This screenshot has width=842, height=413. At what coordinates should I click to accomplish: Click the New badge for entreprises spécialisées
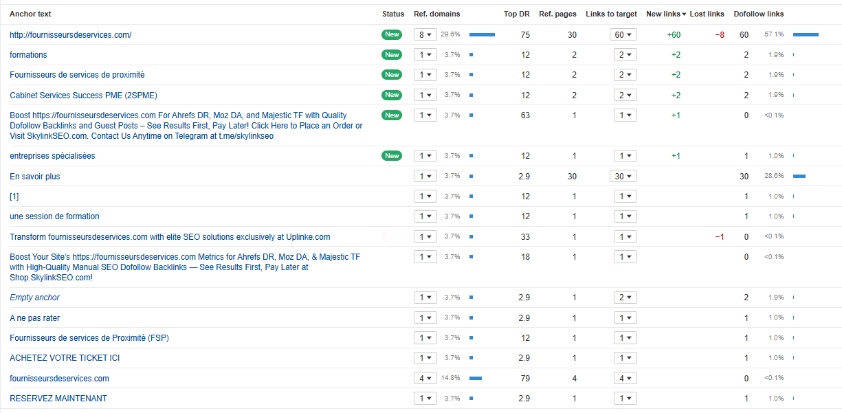pos(392,156)
